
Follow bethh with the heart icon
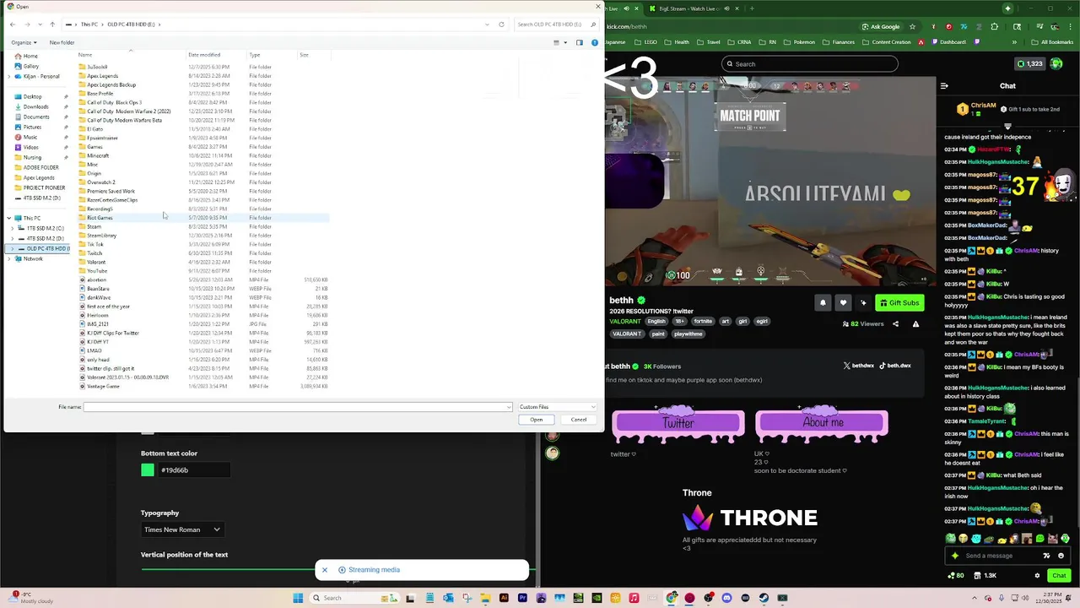(x=843, y=302)
